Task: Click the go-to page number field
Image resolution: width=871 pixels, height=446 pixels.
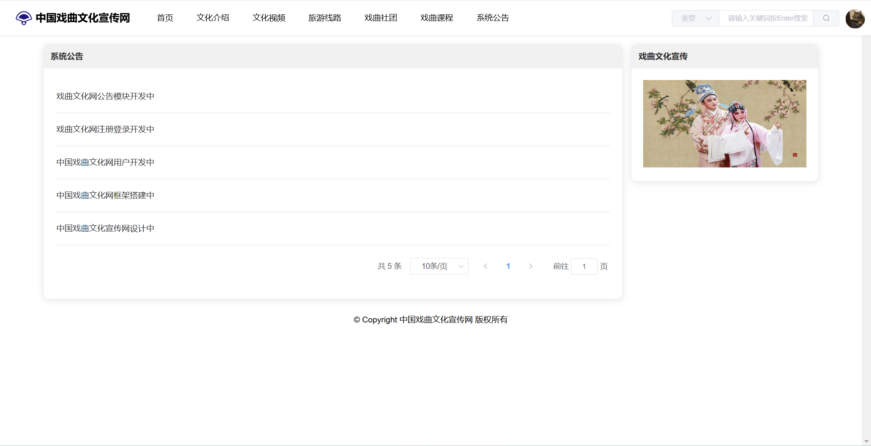Action: pyautogui.click(x=584, y=267)
